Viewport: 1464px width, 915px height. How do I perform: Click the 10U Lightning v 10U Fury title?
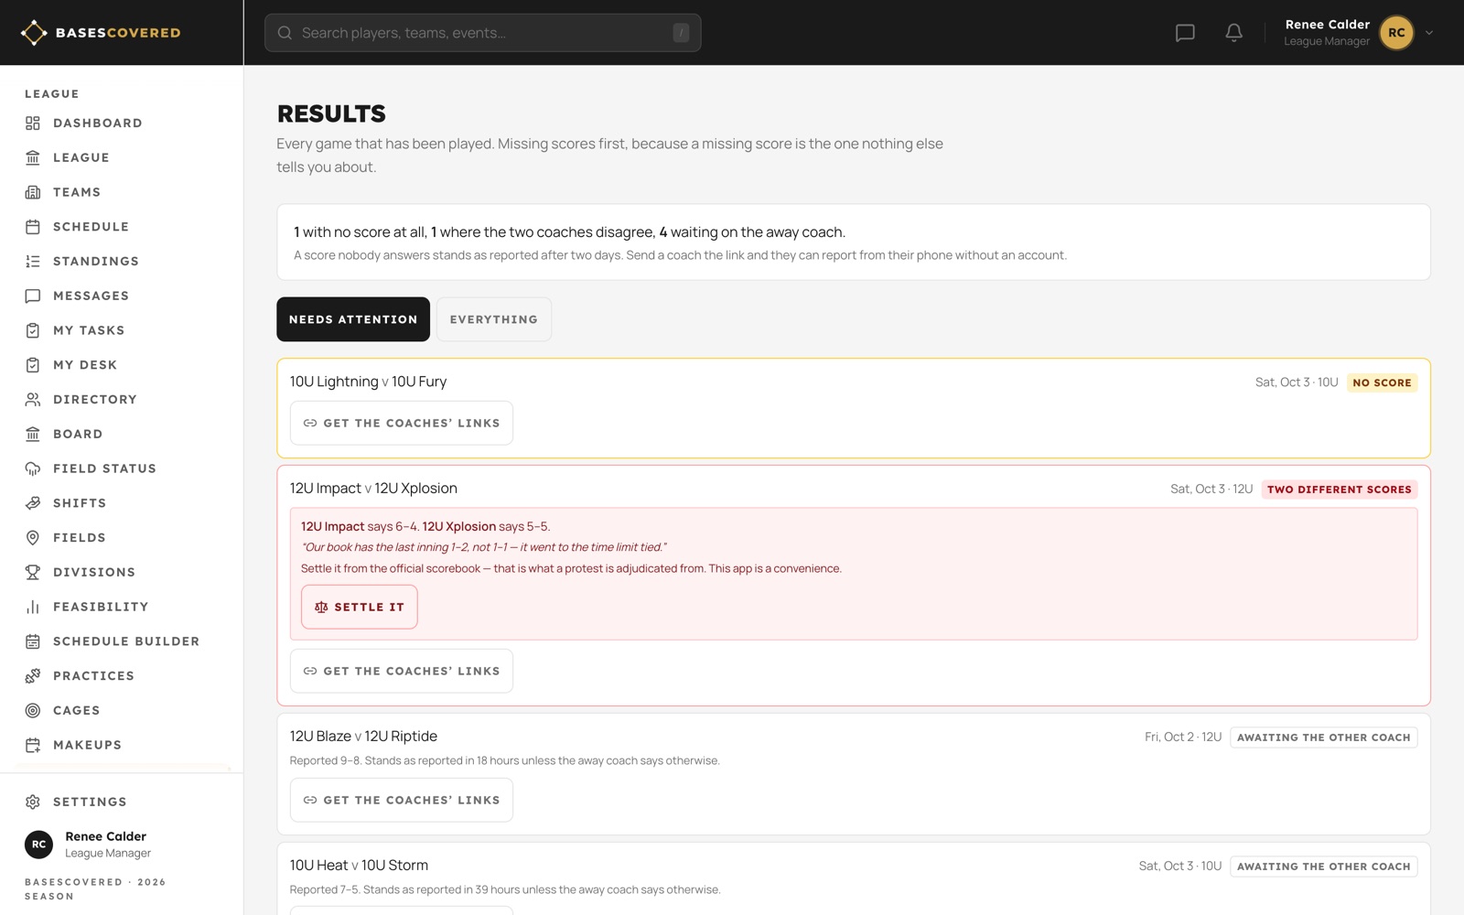pos(368,382)
